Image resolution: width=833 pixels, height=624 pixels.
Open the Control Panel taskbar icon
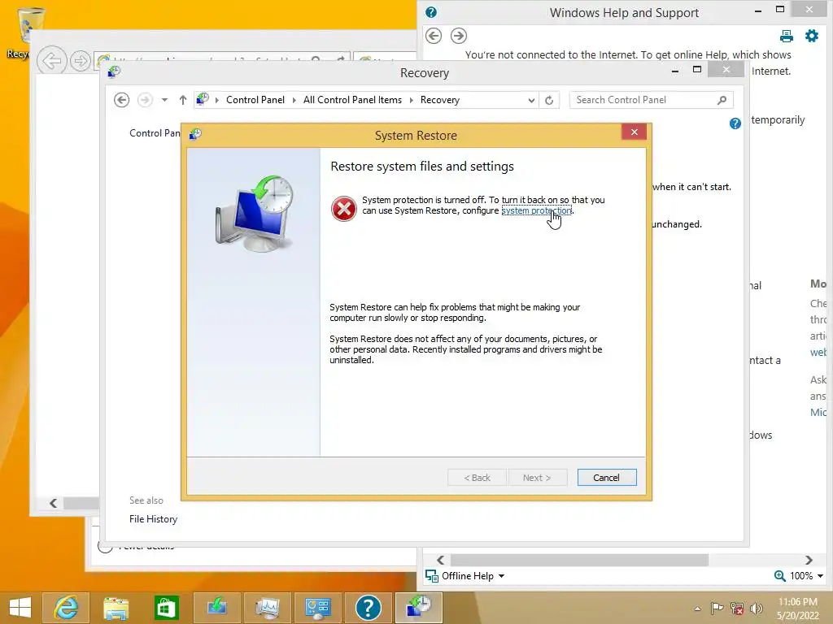point(318,608)
